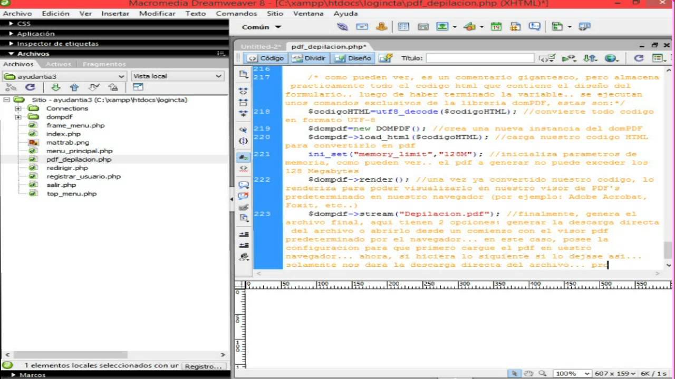Insert a Div Tag
Viewport: 675px width, 379px height.
click(x=423, y=27)
